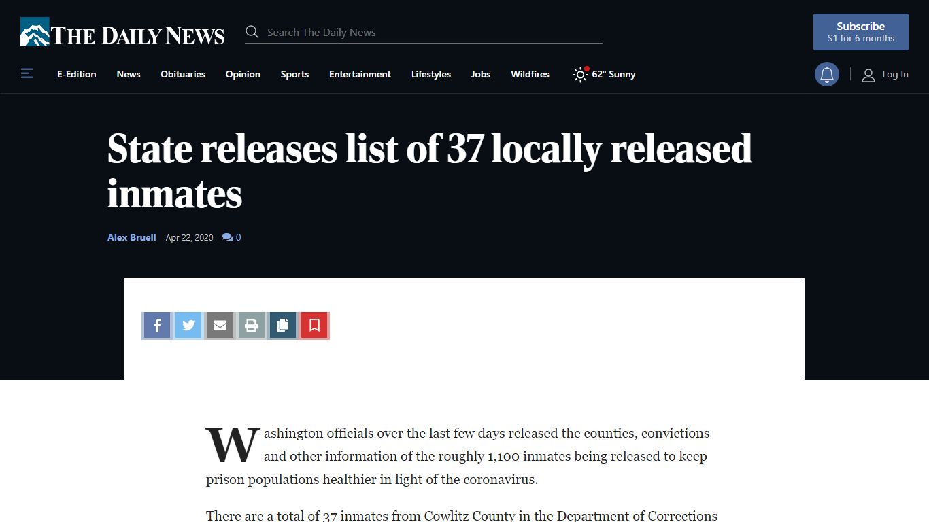Share article on Facebook
929x522 pixels.
pos(157,326)
